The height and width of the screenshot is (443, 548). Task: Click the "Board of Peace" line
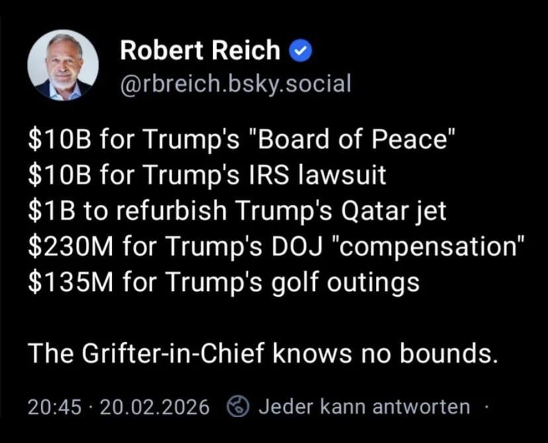click(243, 141)
